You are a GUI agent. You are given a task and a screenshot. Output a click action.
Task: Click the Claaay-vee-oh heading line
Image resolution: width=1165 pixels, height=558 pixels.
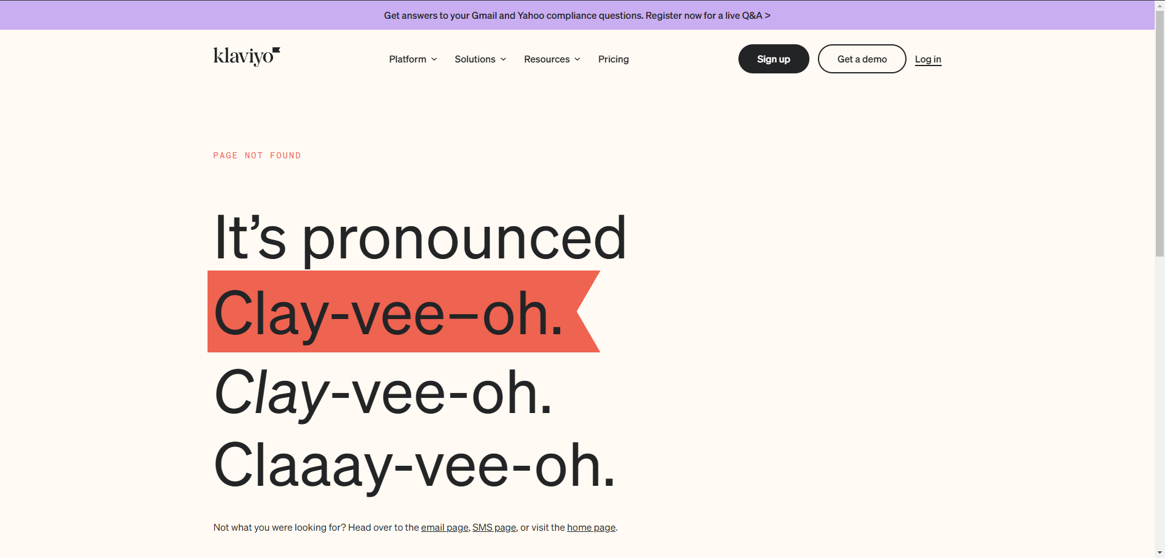(414, 465)
